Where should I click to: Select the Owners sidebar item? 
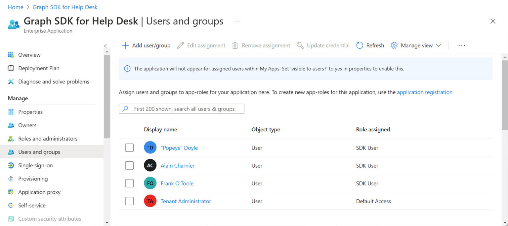pyautogui.click(x=27, y=125)
